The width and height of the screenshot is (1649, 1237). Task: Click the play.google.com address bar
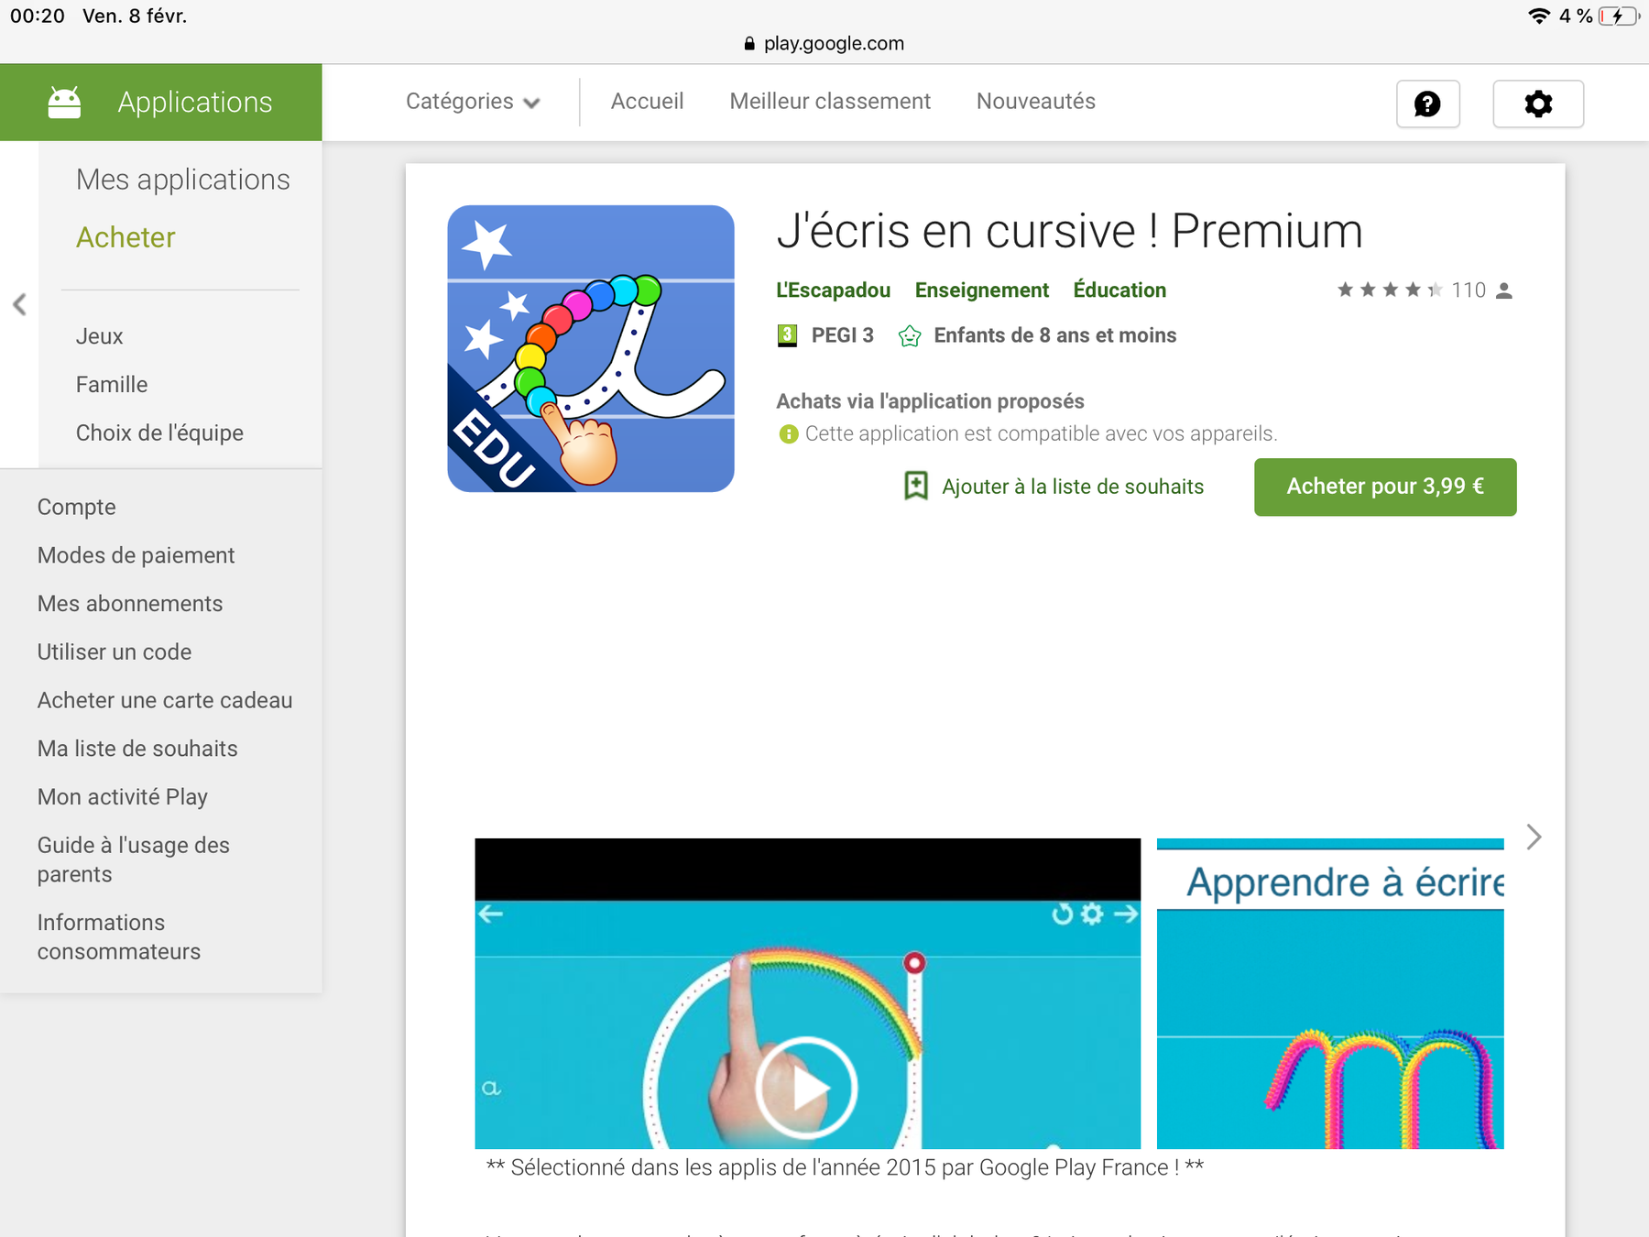[824, 43]
